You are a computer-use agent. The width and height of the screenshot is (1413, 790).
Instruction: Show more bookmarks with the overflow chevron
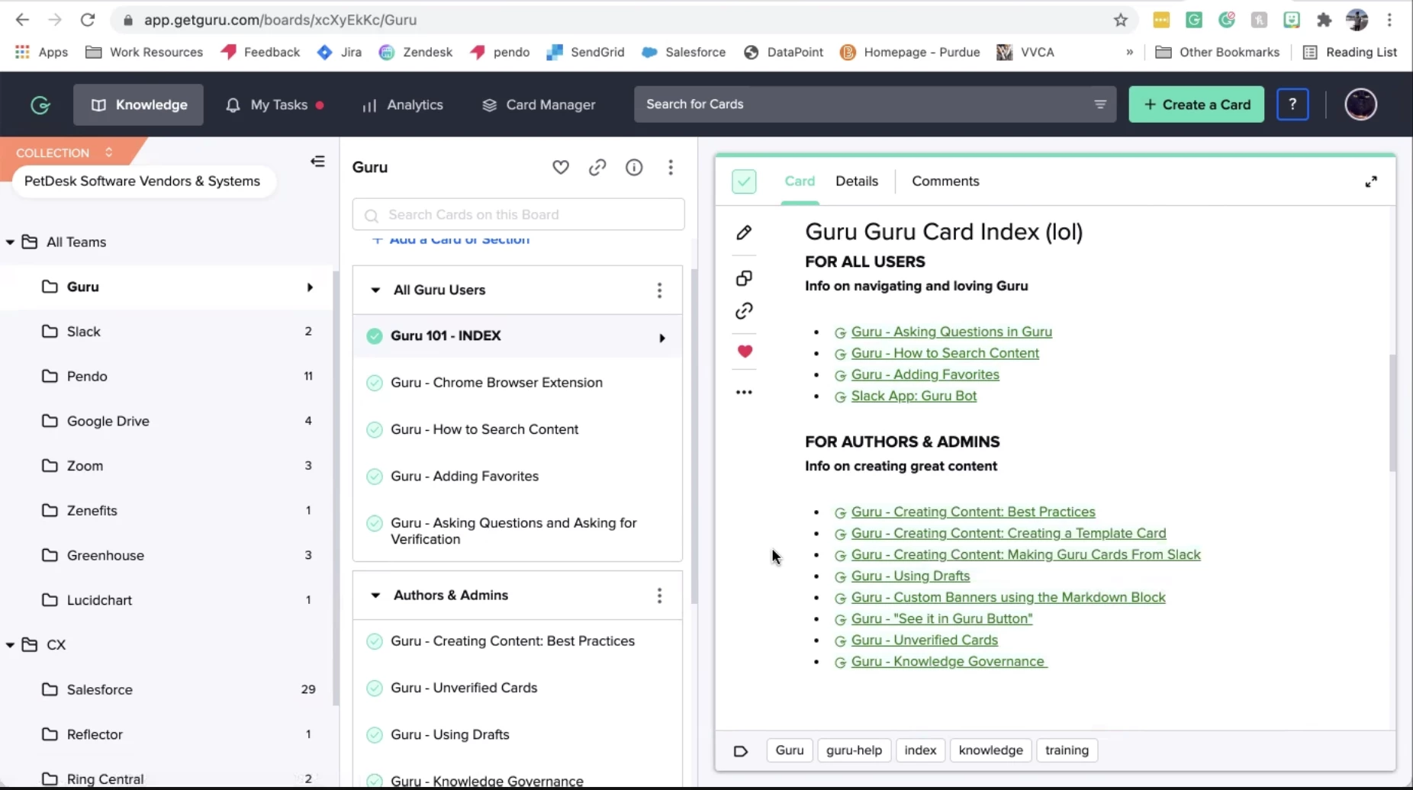point(1129,52)
